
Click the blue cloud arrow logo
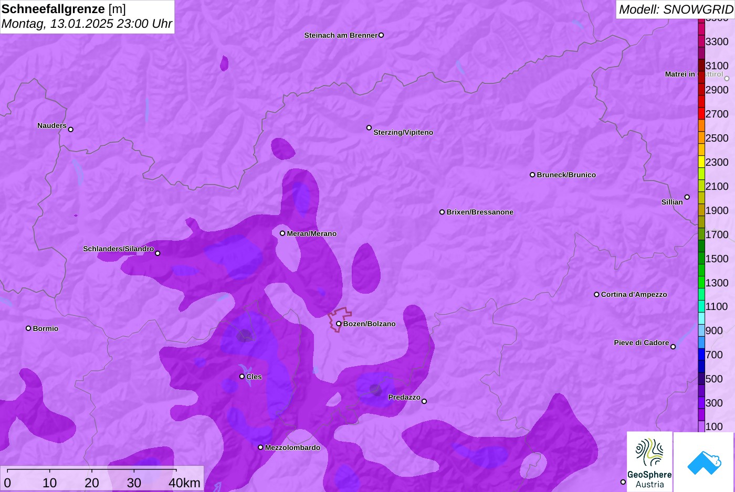[x=704, y=462]
